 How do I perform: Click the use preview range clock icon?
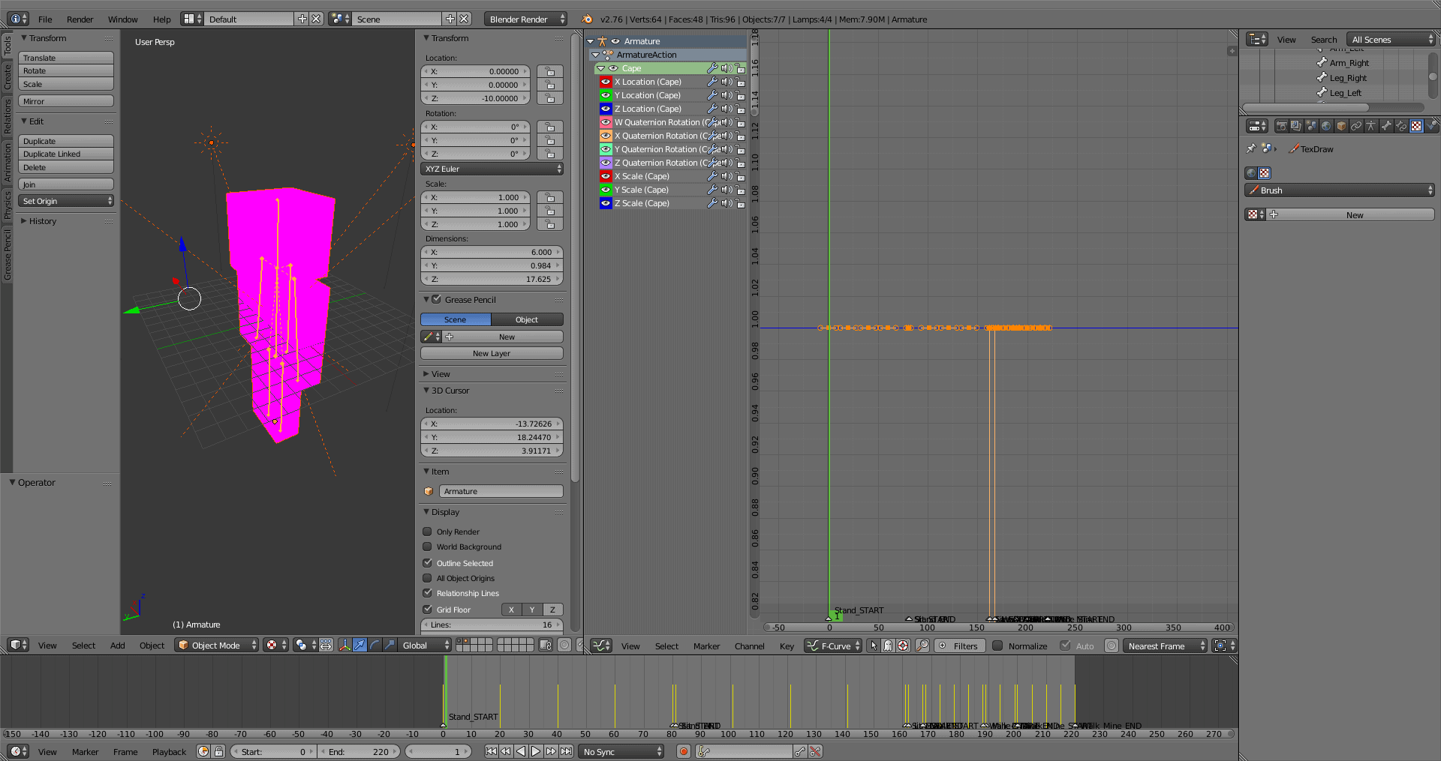click(203, 751)
